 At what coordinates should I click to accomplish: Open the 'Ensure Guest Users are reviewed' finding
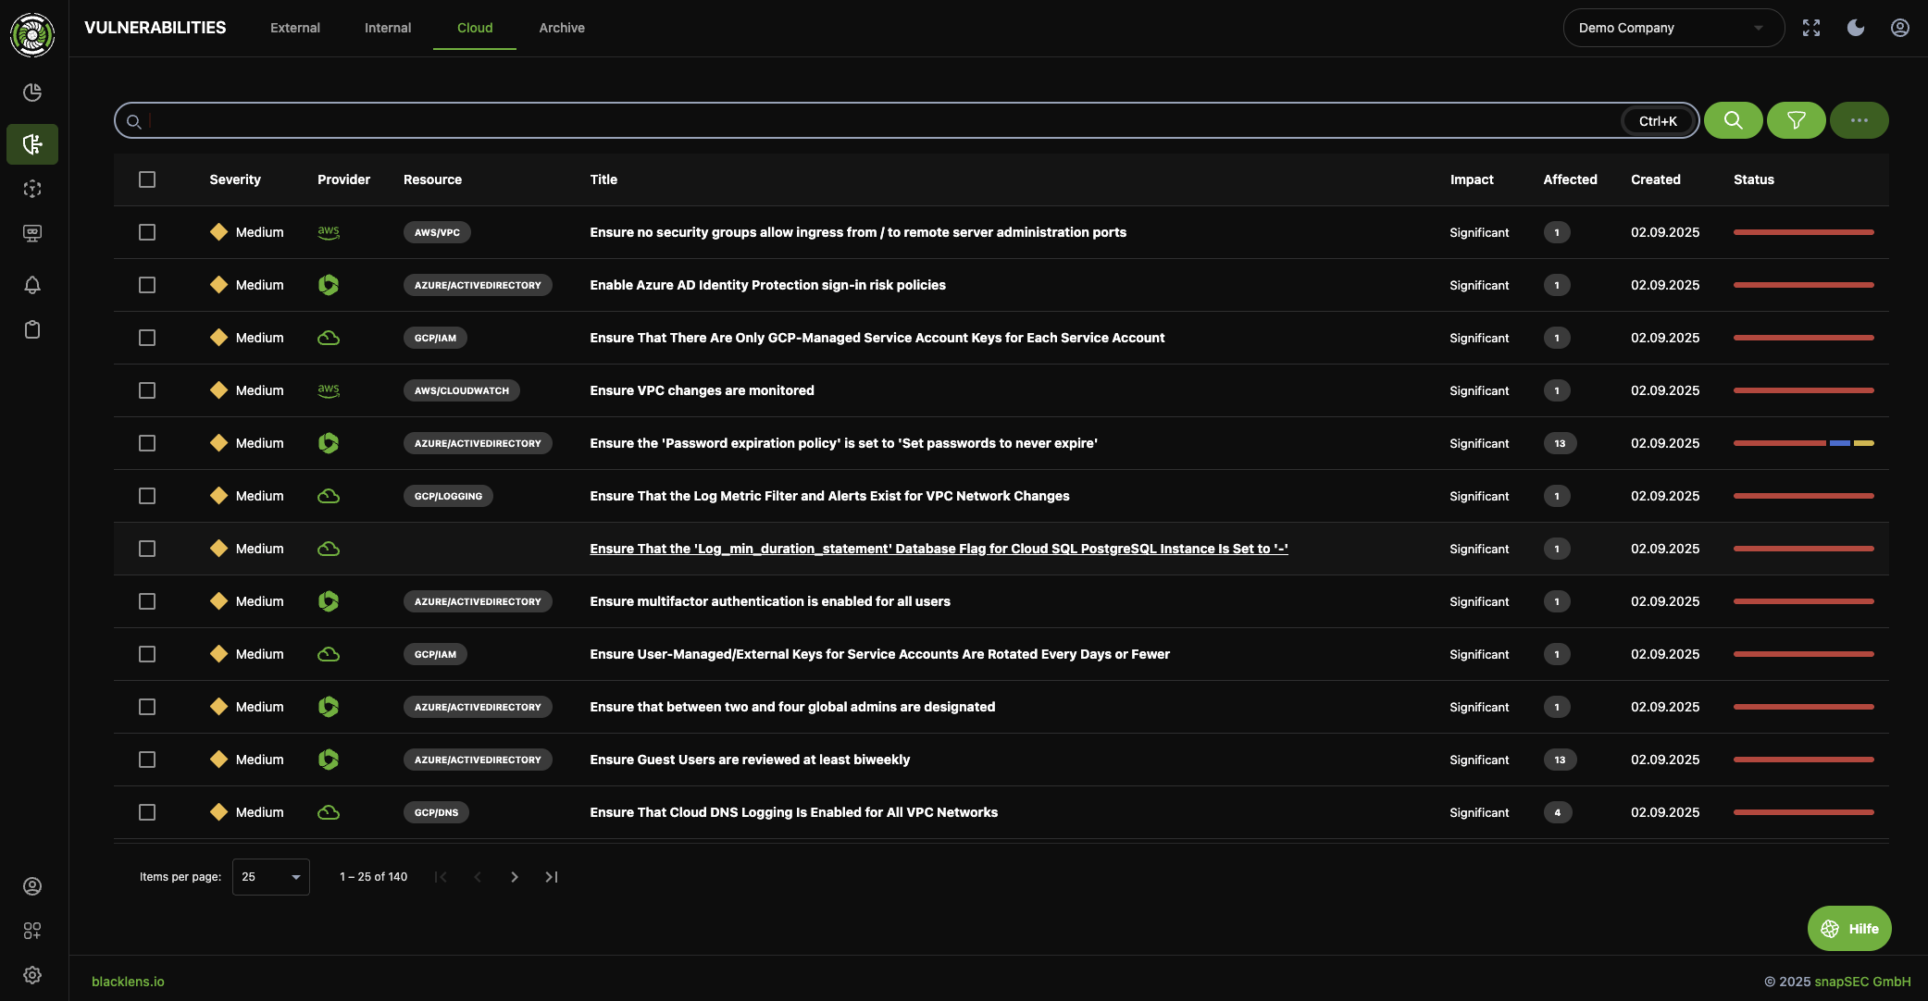pyautogui.click(x=750, y=760)
